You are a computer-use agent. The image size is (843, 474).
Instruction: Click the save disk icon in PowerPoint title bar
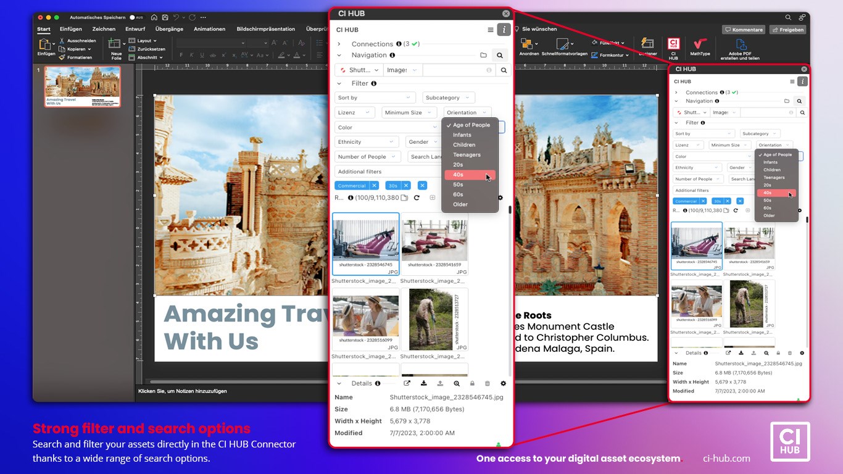coord(164,17)
